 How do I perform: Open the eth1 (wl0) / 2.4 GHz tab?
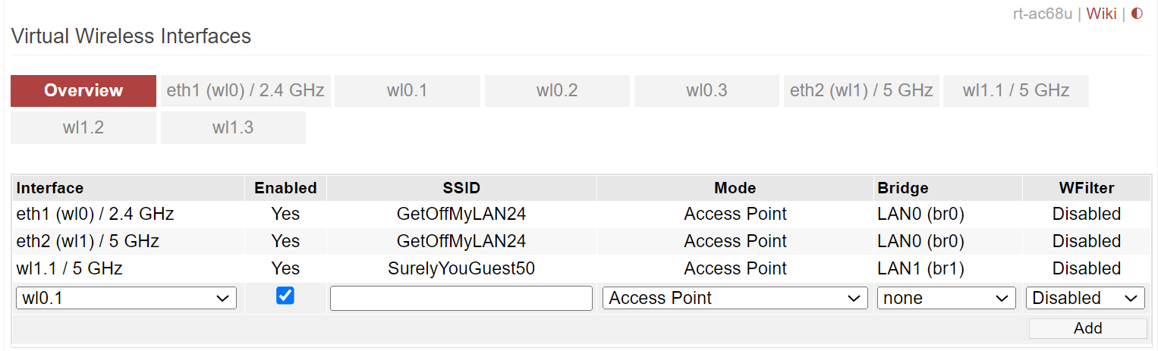[x=245, y=91]
